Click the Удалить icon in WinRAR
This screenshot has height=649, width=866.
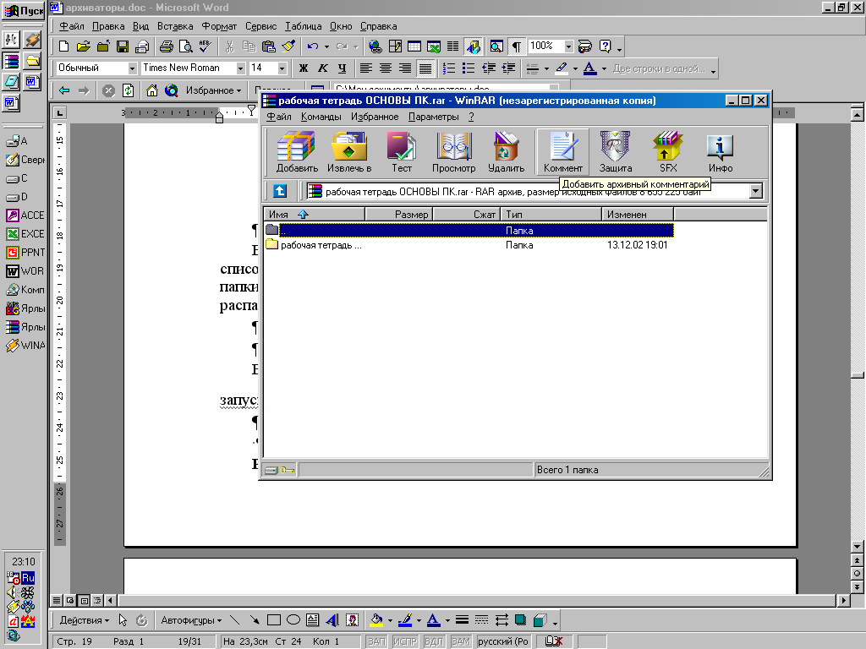(x=506, y=152)
